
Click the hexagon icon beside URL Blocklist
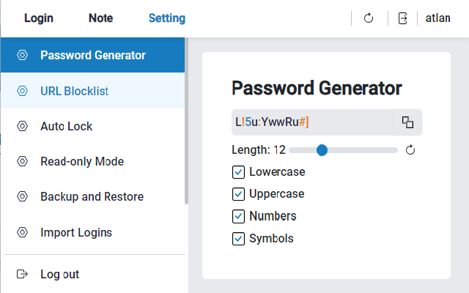point(22,91)
